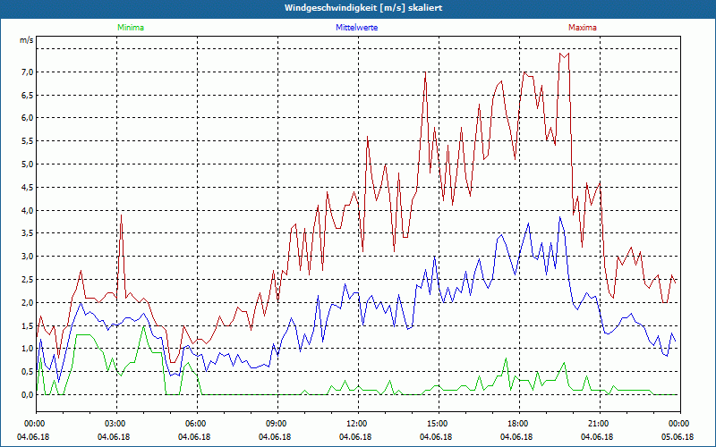Click the '04.06.18' date under '18:00'
Viewport: 716px width, 447px height.
(516, 436)
